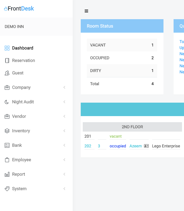Click the Total count 4
The image size is (184, 211).
[x=152, y=84]
